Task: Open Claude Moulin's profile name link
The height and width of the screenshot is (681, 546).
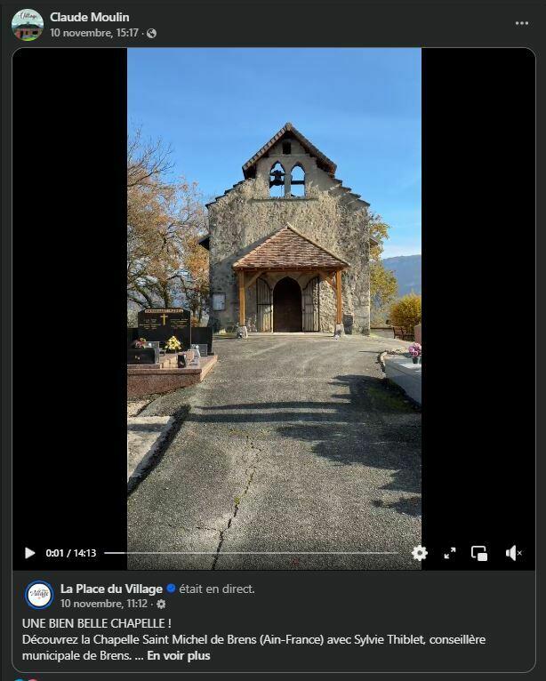Action: (x=90, y=17)
